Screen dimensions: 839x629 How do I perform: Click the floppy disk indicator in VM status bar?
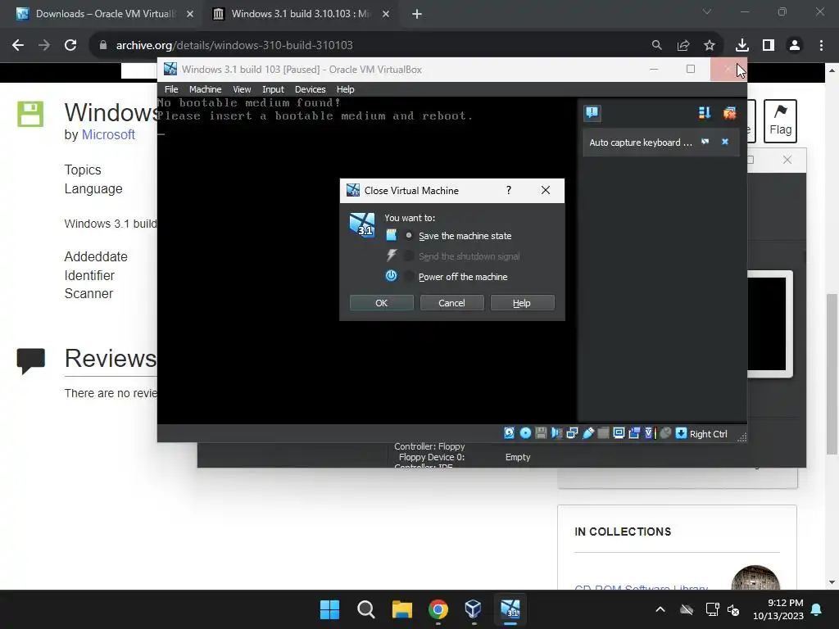coord(541,433)
